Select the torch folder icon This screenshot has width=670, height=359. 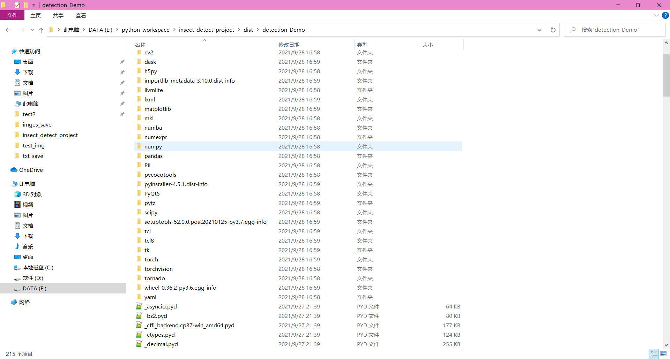pos(139,259)
